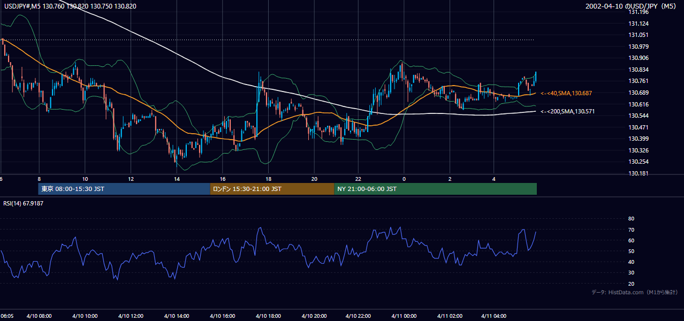
Task: Click the 4/10 16:00 time axis label
Action: coord(224,316)
